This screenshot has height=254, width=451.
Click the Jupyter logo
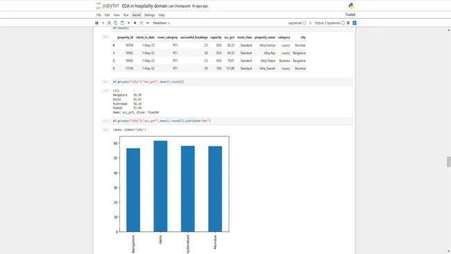(x=108, y=6)
